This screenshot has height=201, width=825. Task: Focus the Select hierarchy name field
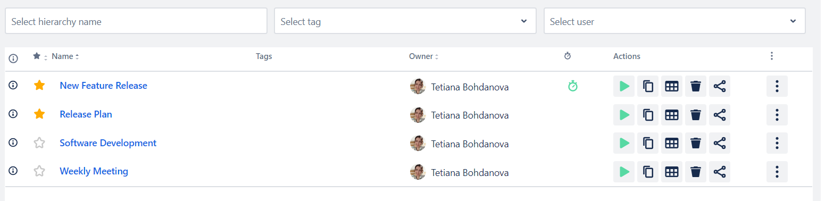(136, 21)
